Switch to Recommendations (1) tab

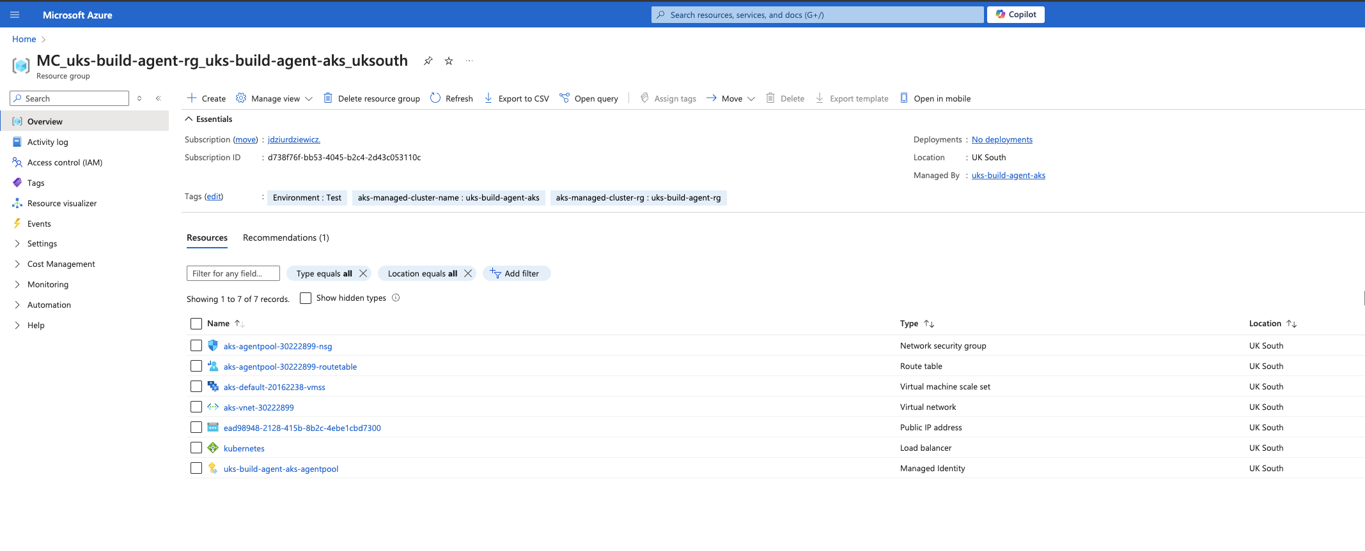286,238
